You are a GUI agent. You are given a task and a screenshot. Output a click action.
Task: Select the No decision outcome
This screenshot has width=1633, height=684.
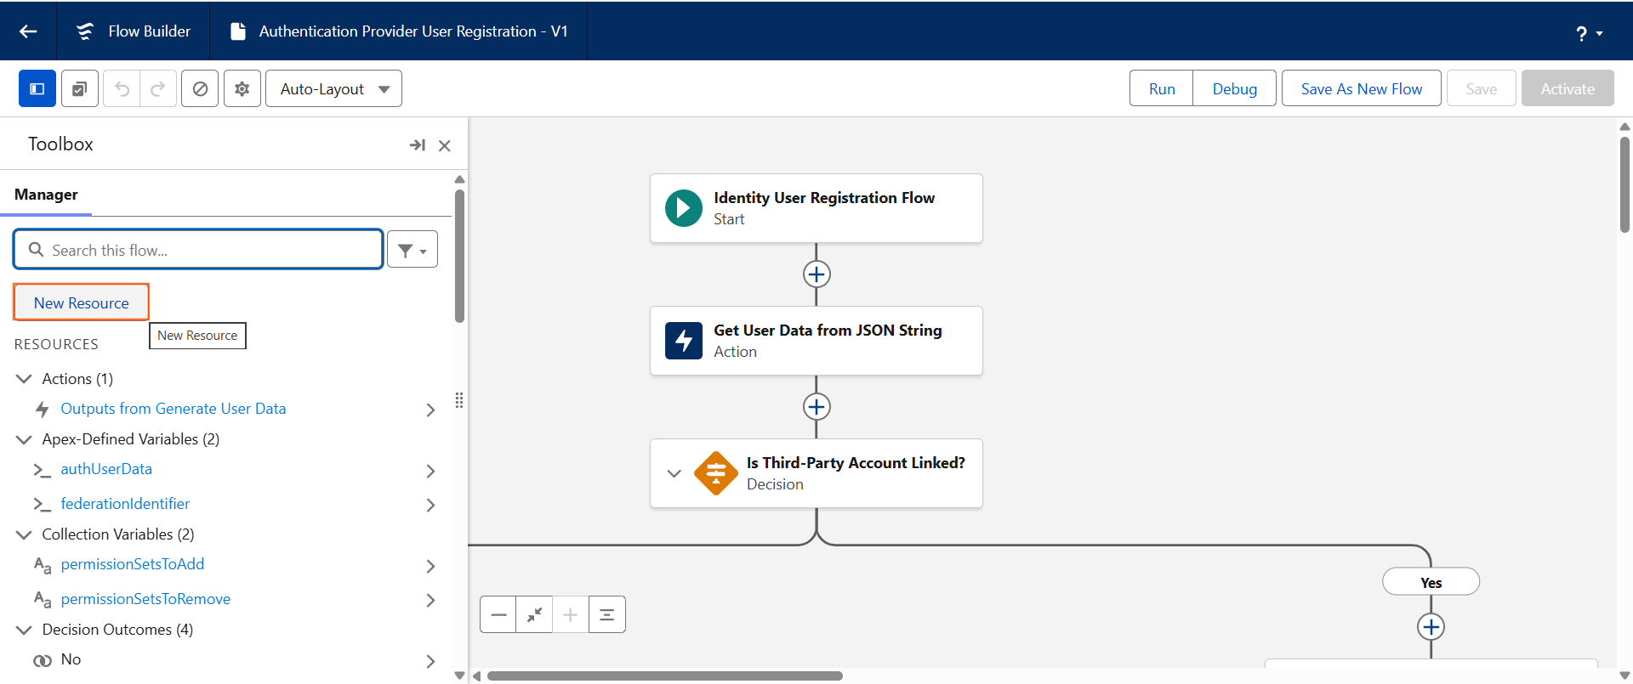[71, 659]
